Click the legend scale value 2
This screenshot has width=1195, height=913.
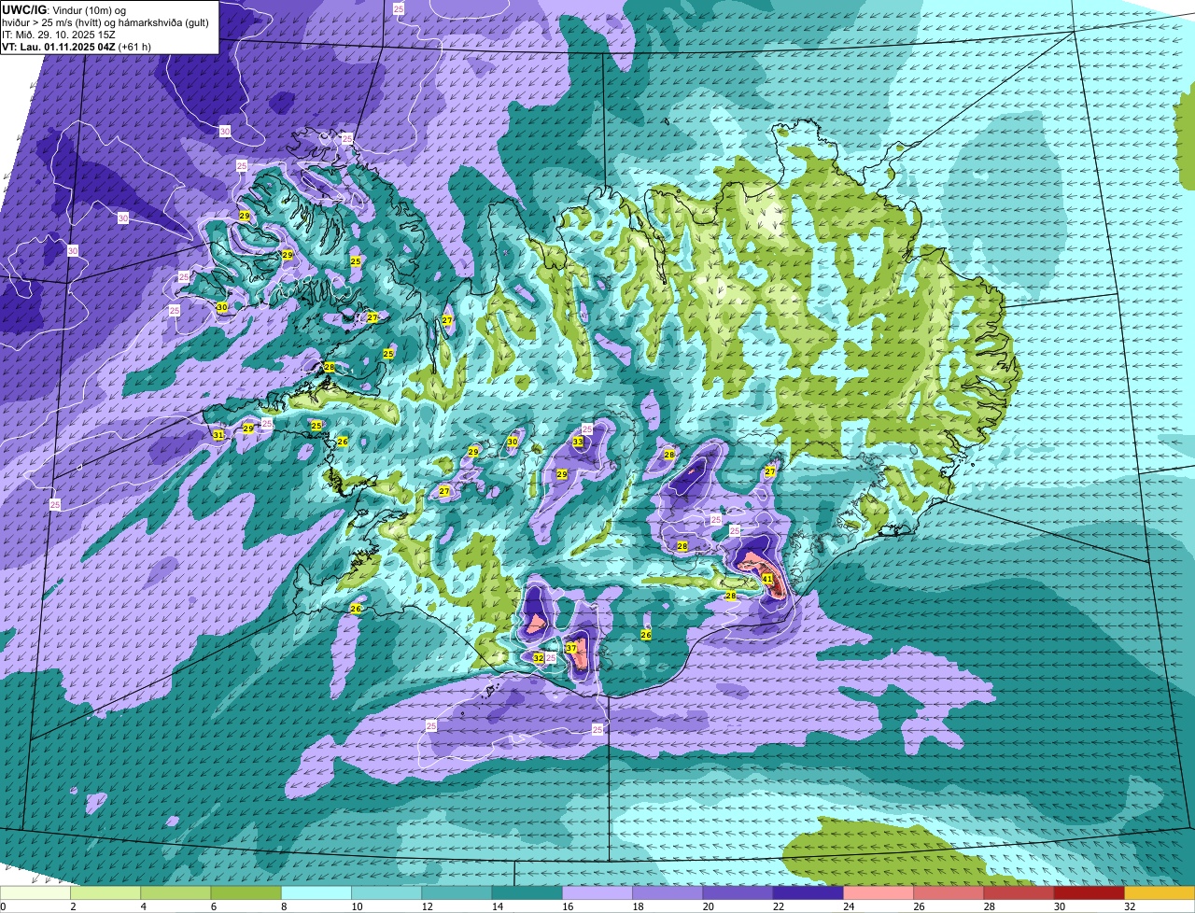click(x=72, y=906)
